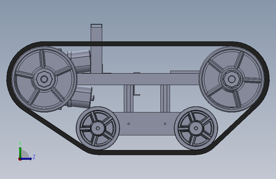
Task: Select the small bottom-left road wheel
Action: 98,128
